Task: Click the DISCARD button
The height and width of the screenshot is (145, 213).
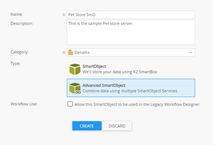Action: pos(117,126)
